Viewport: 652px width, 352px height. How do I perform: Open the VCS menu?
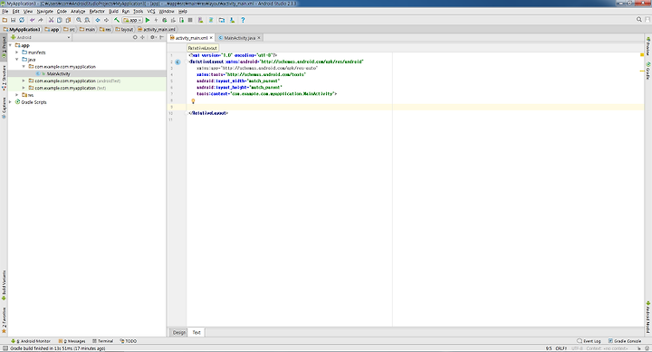[151, 11]
